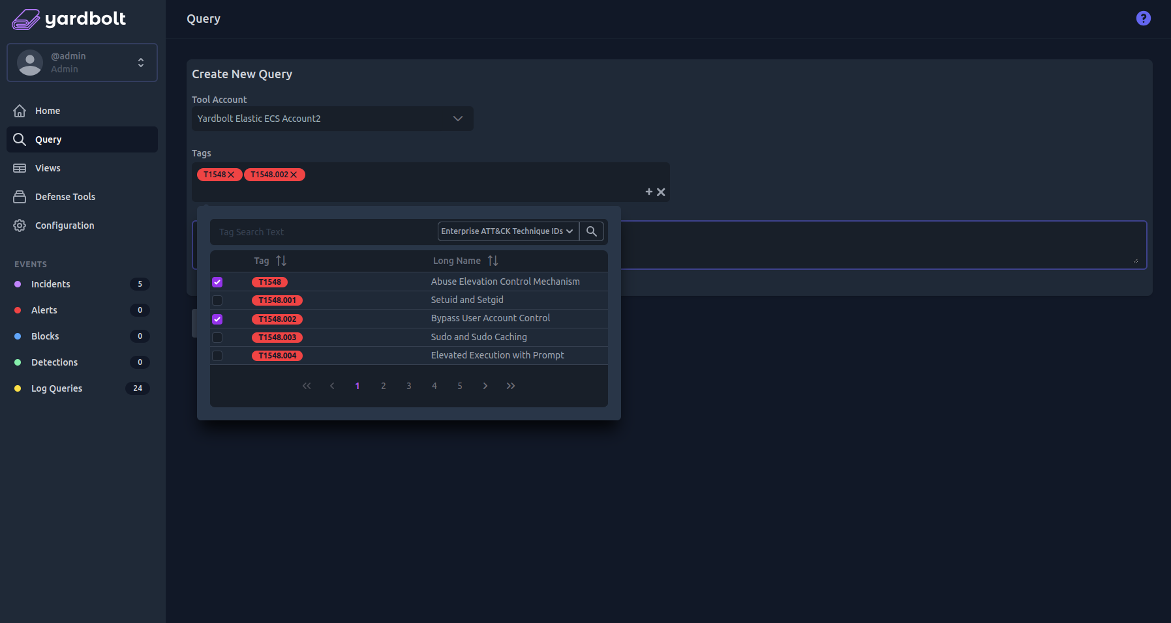Click the Home house icon
The width and height of the screenshot is (1171, 623).
tap(20, 111)
